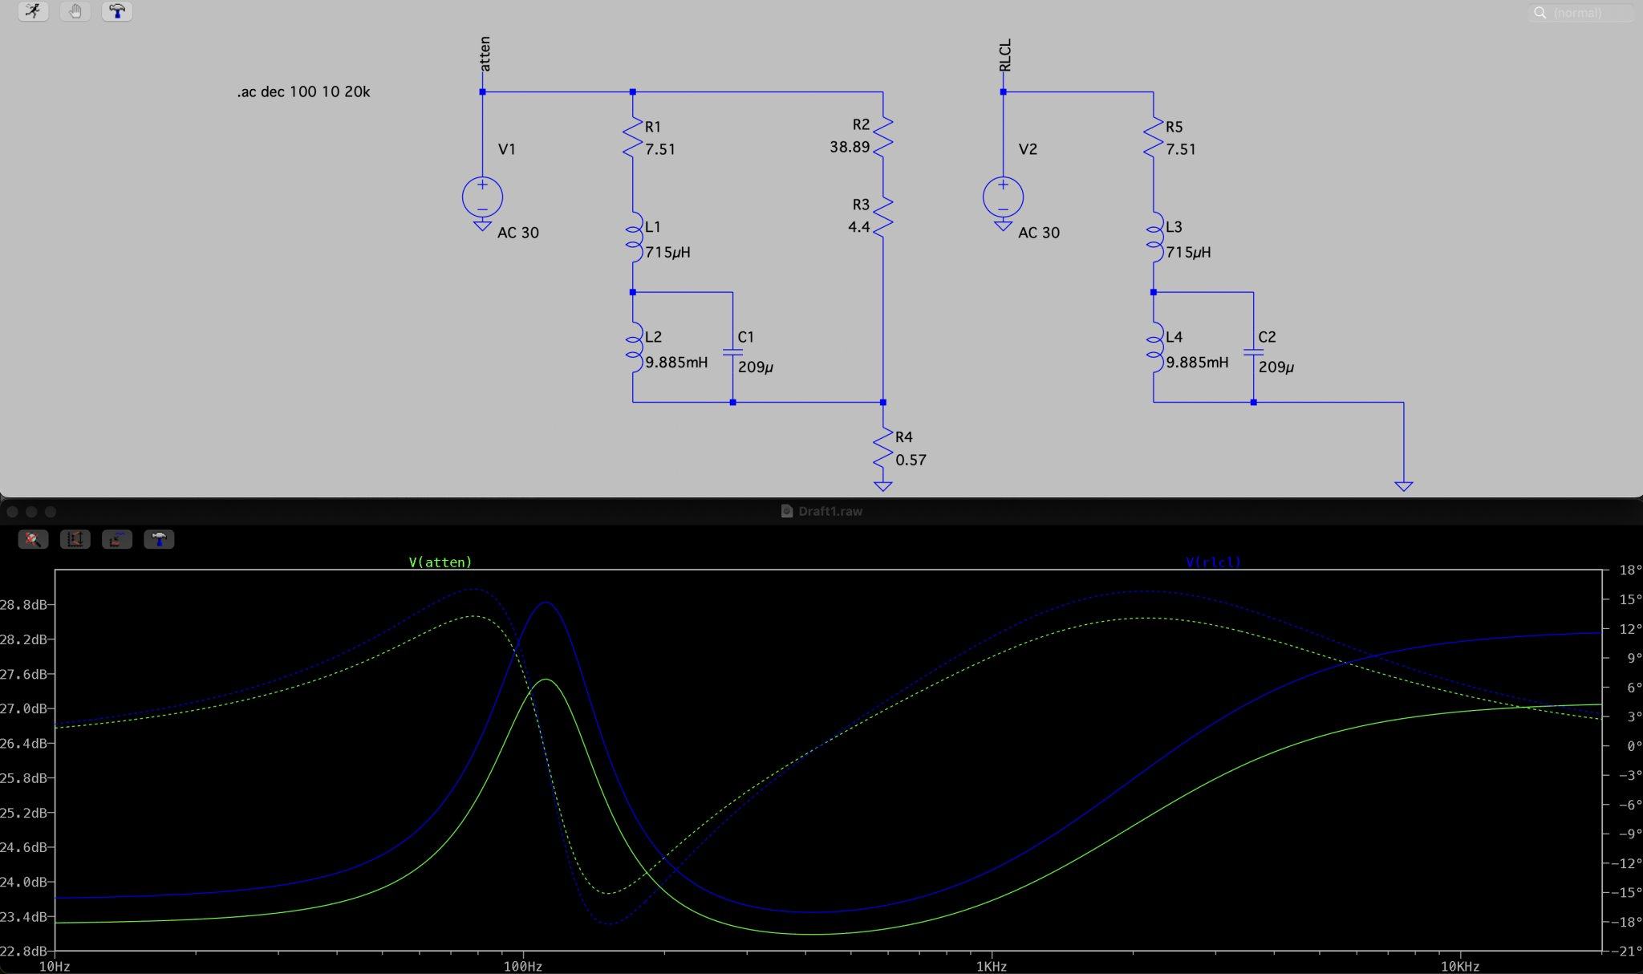Click the V2 voltage source symbol
Screen dimensions: 1643x974
(1003, 197)
